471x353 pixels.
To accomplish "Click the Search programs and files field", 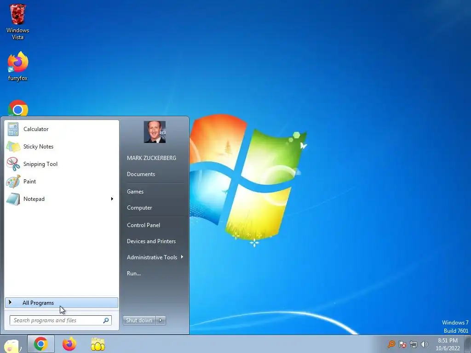I will pos(60,320).
